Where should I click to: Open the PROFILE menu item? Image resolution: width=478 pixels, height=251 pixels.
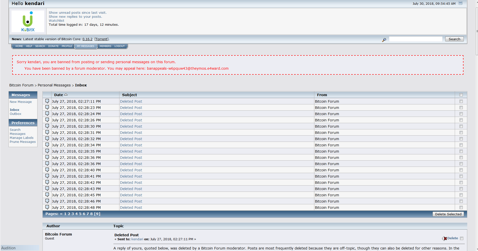(67, 46)
